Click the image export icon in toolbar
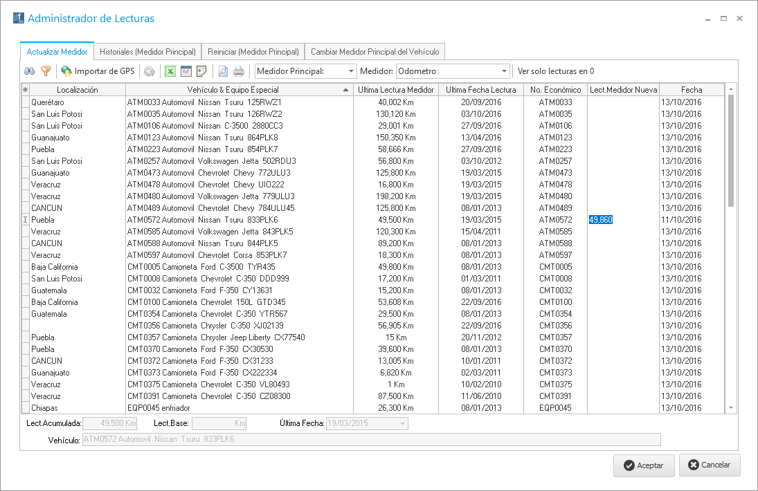 pos(201,71)
